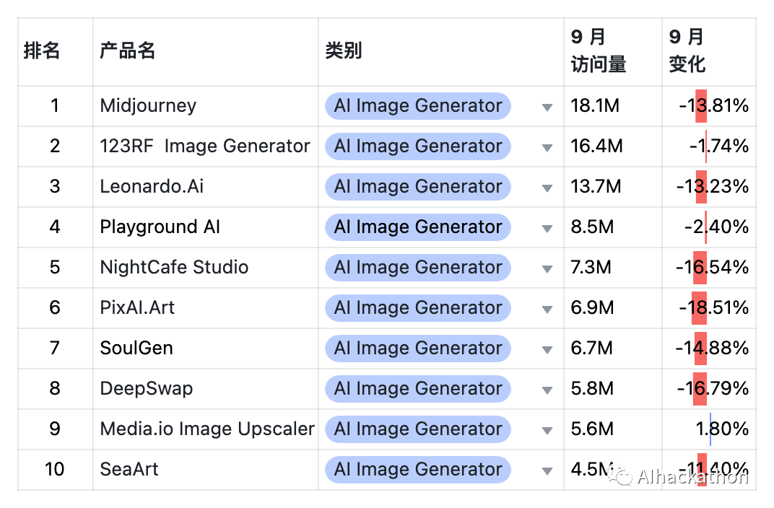Click rank number 5 cell
Viewport: 774px width, 508px height.
point(56,268)
